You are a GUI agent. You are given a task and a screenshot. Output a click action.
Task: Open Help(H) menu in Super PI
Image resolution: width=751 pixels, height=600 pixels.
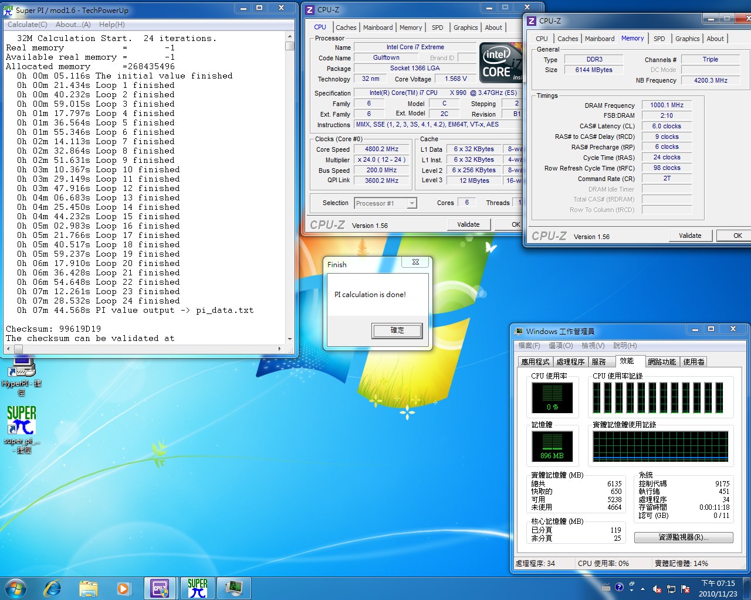[x=111, y=25]
